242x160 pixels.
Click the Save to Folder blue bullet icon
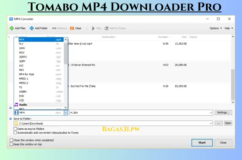click(x=10, y=118)
